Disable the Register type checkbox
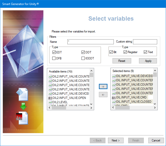Image resolution: width=166 pixels, height=146 pixels. [125, 52]
